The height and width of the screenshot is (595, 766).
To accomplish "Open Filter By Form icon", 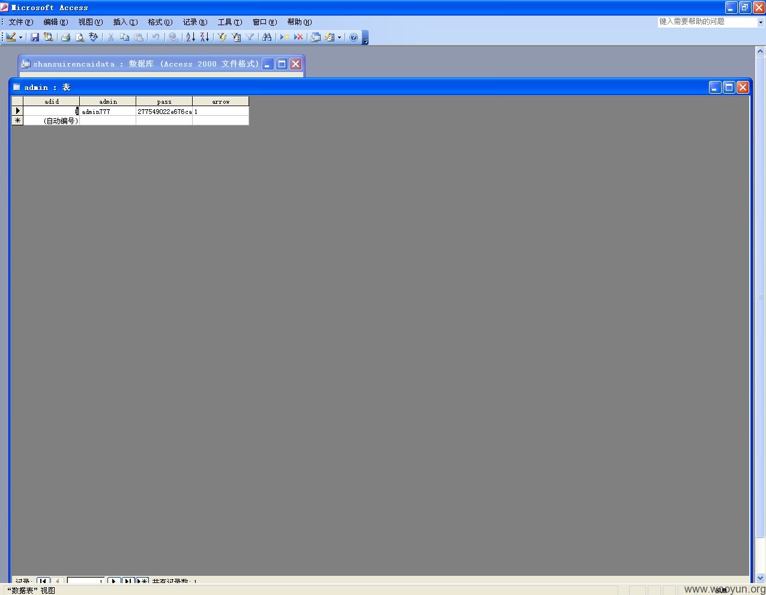I will (x=236, y=37).
